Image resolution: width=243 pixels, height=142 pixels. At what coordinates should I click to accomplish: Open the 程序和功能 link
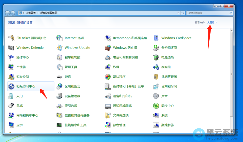72,58
